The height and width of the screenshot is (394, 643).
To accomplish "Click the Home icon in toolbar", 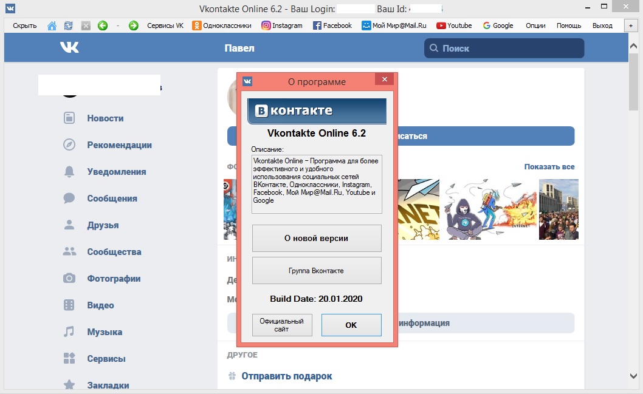I will click(52, 26).
